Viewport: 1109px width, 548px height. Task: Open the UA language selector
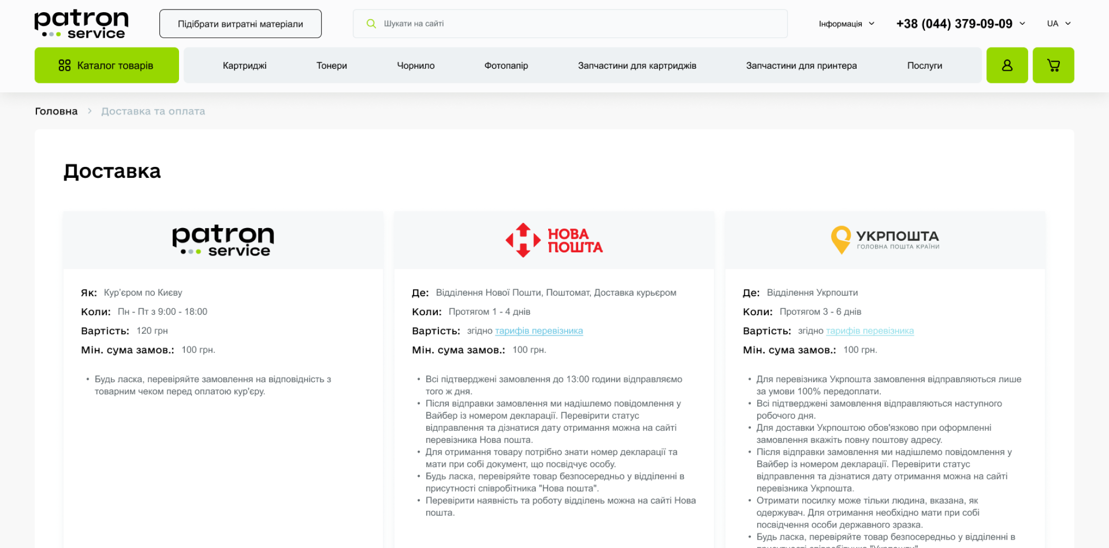pyautogui.click(x=1058, y=24)
